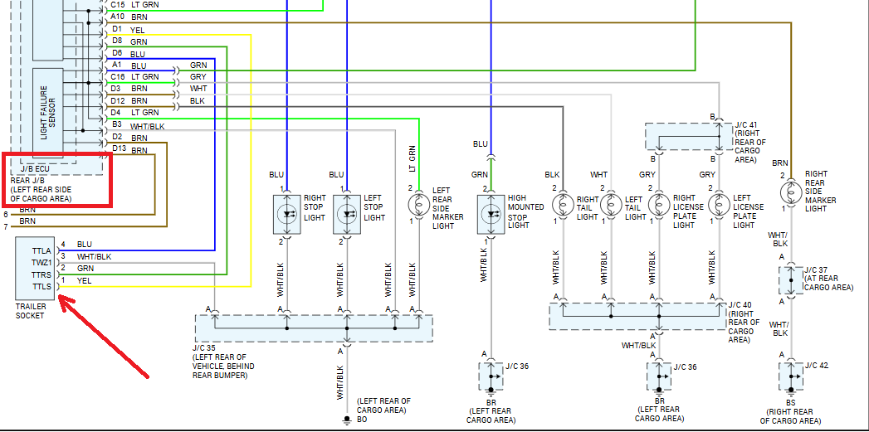Select the High Mounted Stop Light symbol
Viewport: 869px width, 432px height.
pos(491,215)
